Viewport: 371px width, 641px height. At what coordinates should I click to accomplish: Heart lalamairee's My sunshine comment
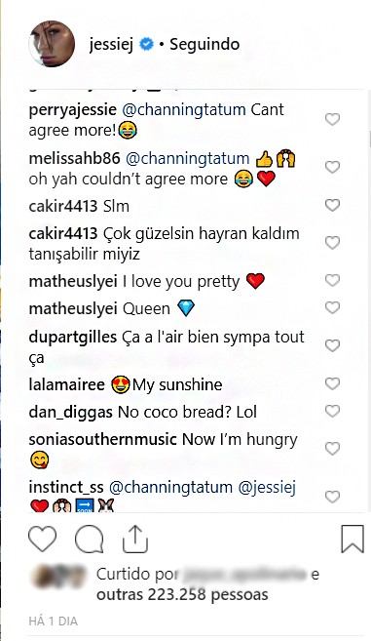pos(332,383)
